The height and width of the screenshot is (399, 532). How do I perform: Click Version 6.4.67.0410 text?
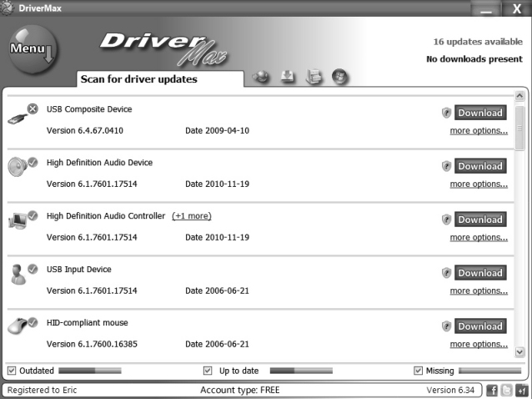pos(85,131)
